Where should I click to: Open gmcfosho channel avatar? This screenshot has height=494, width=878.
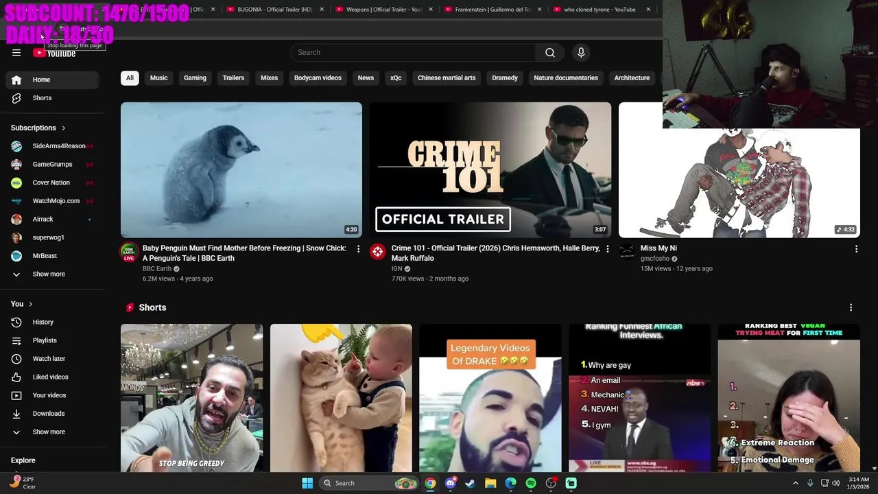pyautogui.click(x=627, y=252)
